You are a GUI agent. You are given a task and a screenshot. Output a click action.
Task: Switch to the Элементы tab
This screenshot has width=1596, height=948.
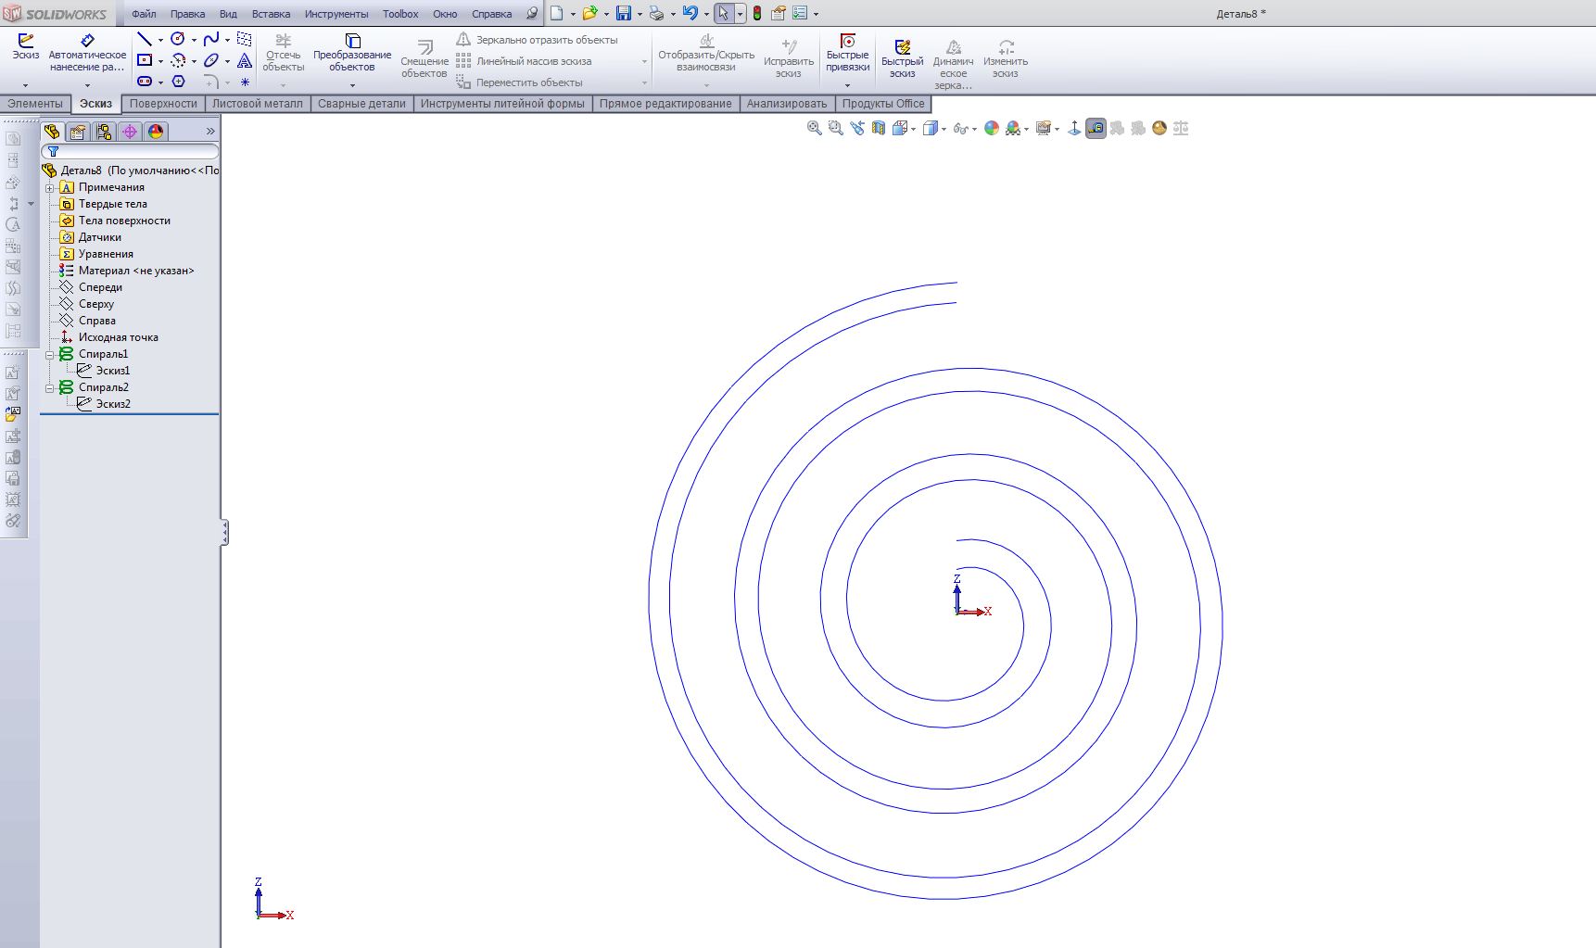pyautogui.click(x=35, y=104)
